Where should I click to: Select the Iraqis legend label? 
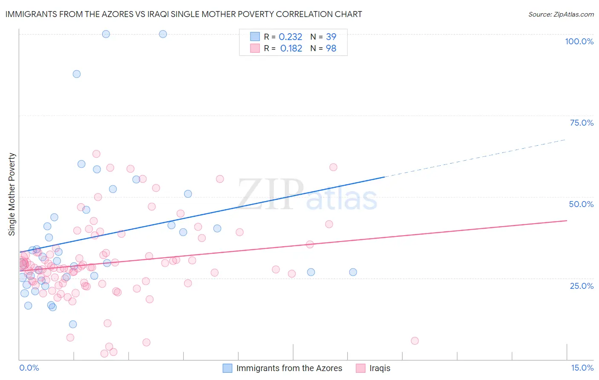[380, 368]
